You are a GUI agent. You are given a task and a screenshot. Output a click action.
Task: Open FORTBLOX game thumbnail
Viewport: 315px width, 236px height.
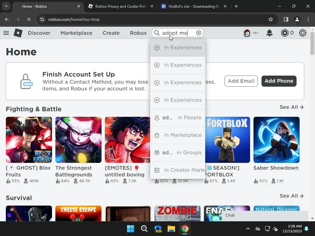click(228, 140)
